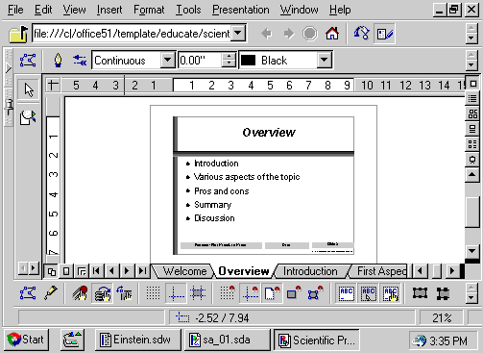Open the File menu
This screenshot has height=353, width=483.
[15, 10]
